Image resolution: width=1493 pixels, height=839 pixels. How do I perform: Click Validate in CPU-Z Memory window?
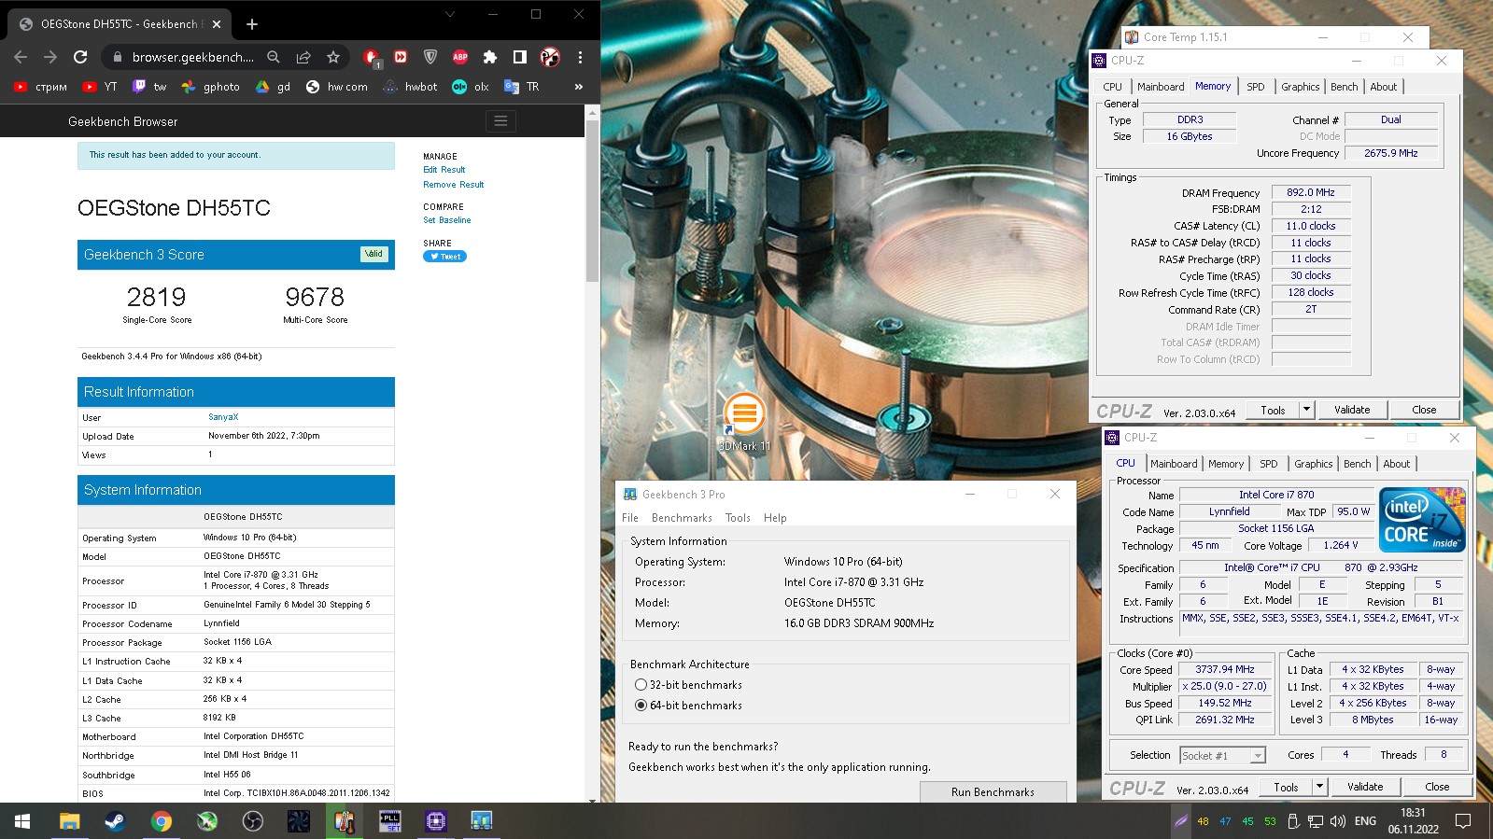point(1352,410)
